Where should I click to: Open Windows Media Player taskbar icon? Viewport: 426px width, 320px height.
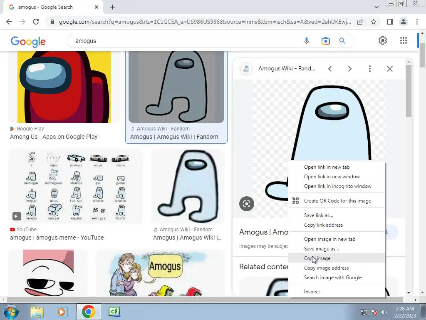(x=62, y=312)
